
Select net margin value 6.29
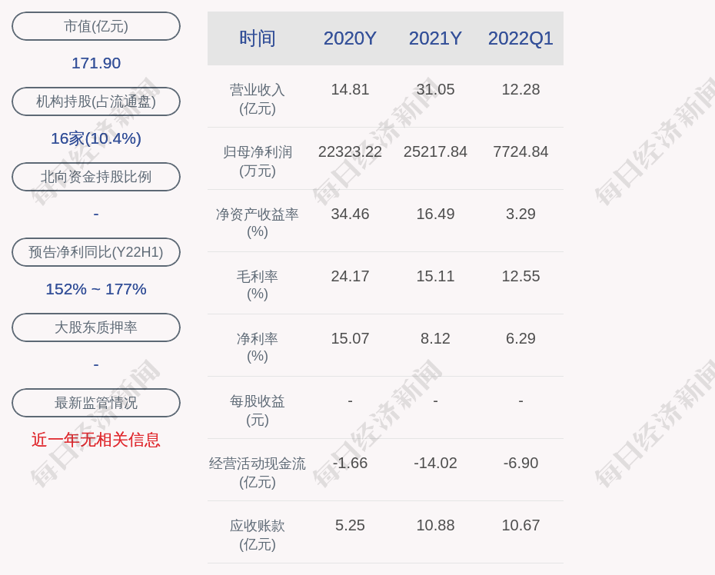pyautogui.click(x=520, y=338)
